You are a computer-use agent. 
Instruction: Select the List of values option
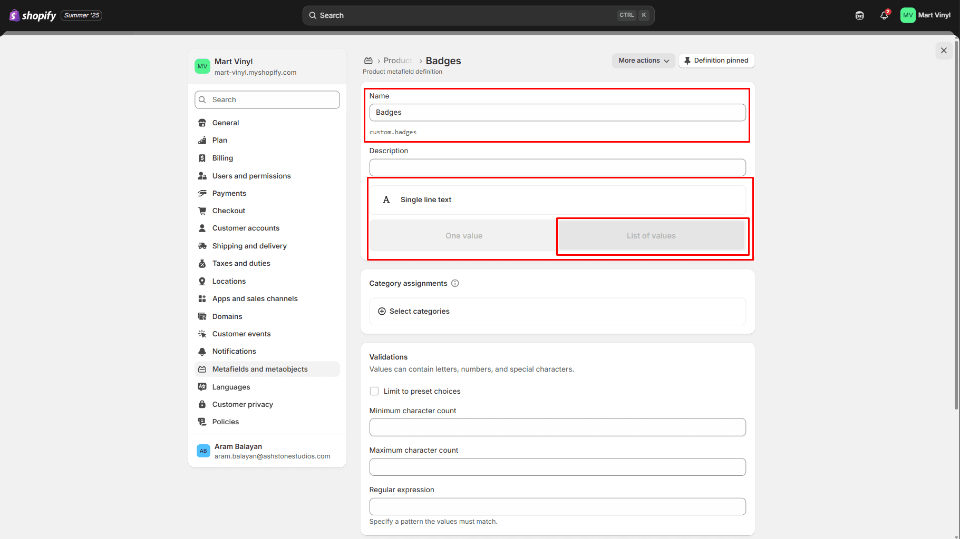651,236
